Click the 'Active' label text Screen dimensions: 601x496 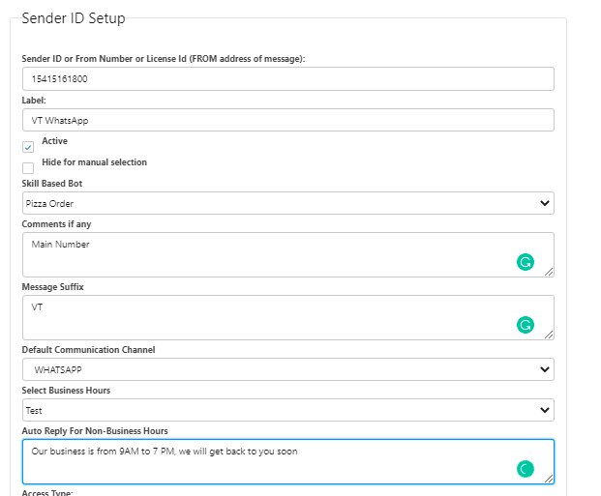click(x=54, y=141)
